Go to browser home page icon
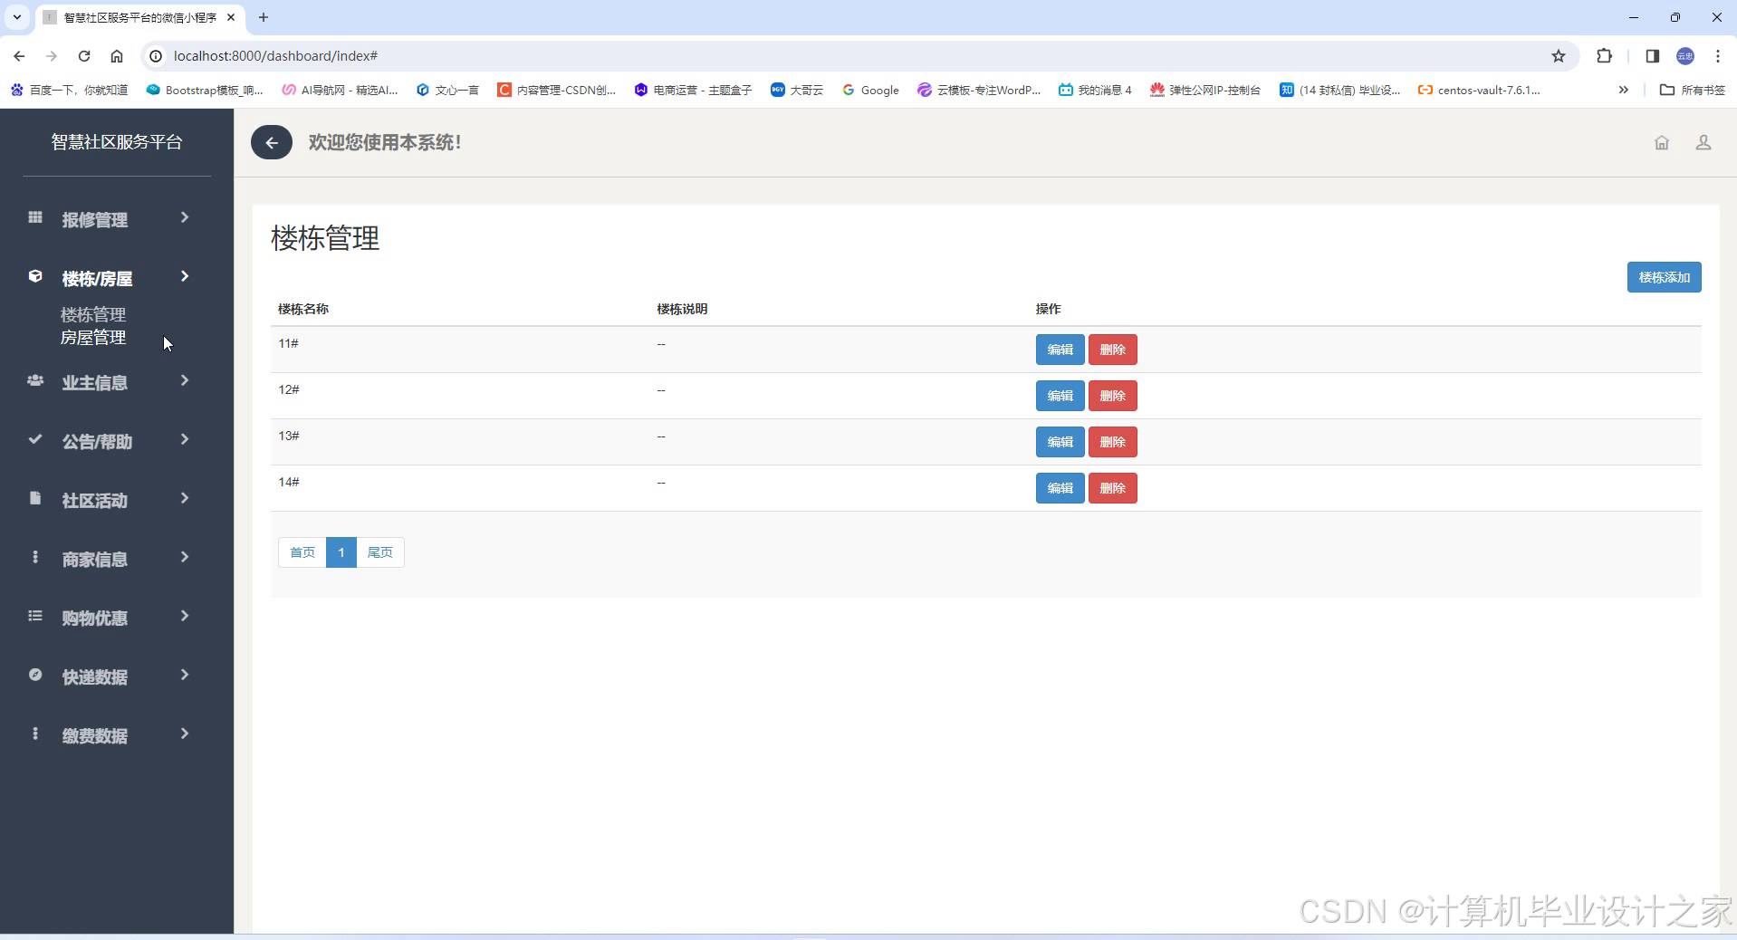Viewport: 1737px width, 940px height. click(117, 56)
